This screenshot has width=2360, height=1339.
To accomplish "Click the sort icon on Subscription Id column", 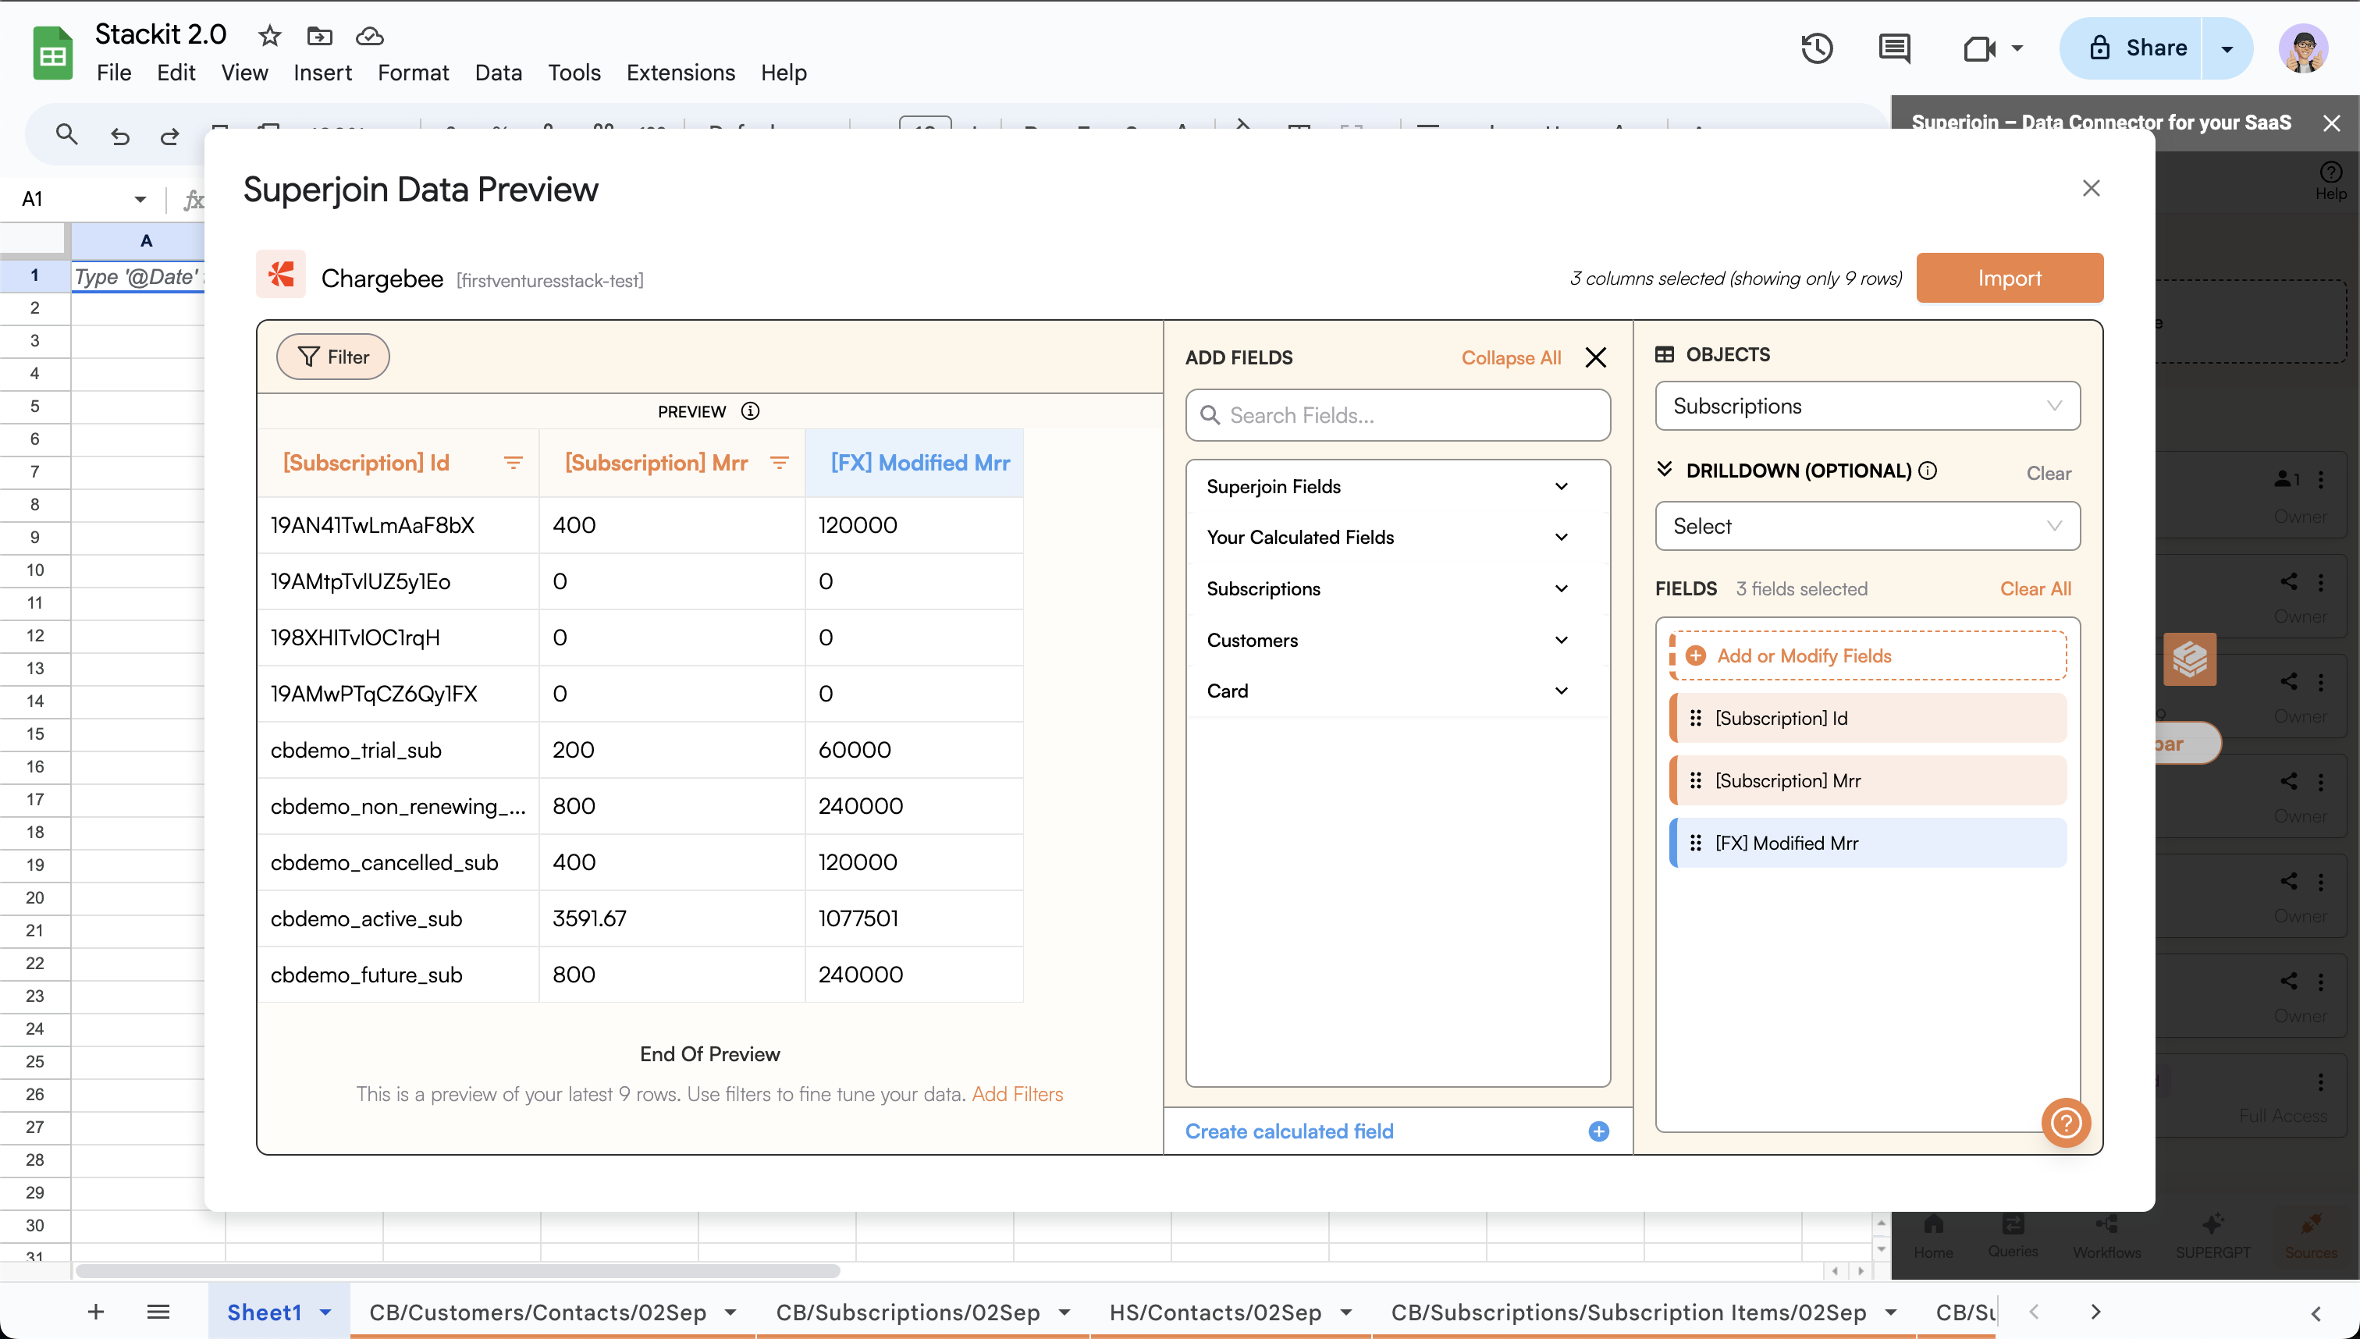I will pos(514,463).
